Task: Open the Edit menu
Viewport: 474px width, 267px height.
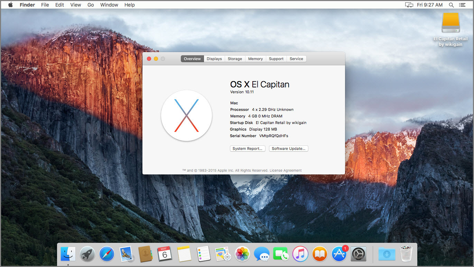Action: coord(59,5)
